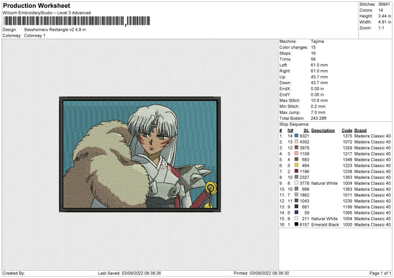Image resolution: width=394 pixels, height=278 pixels.
Task: Pick the dark red swatch with code 1238
Action: pos(297,171)
